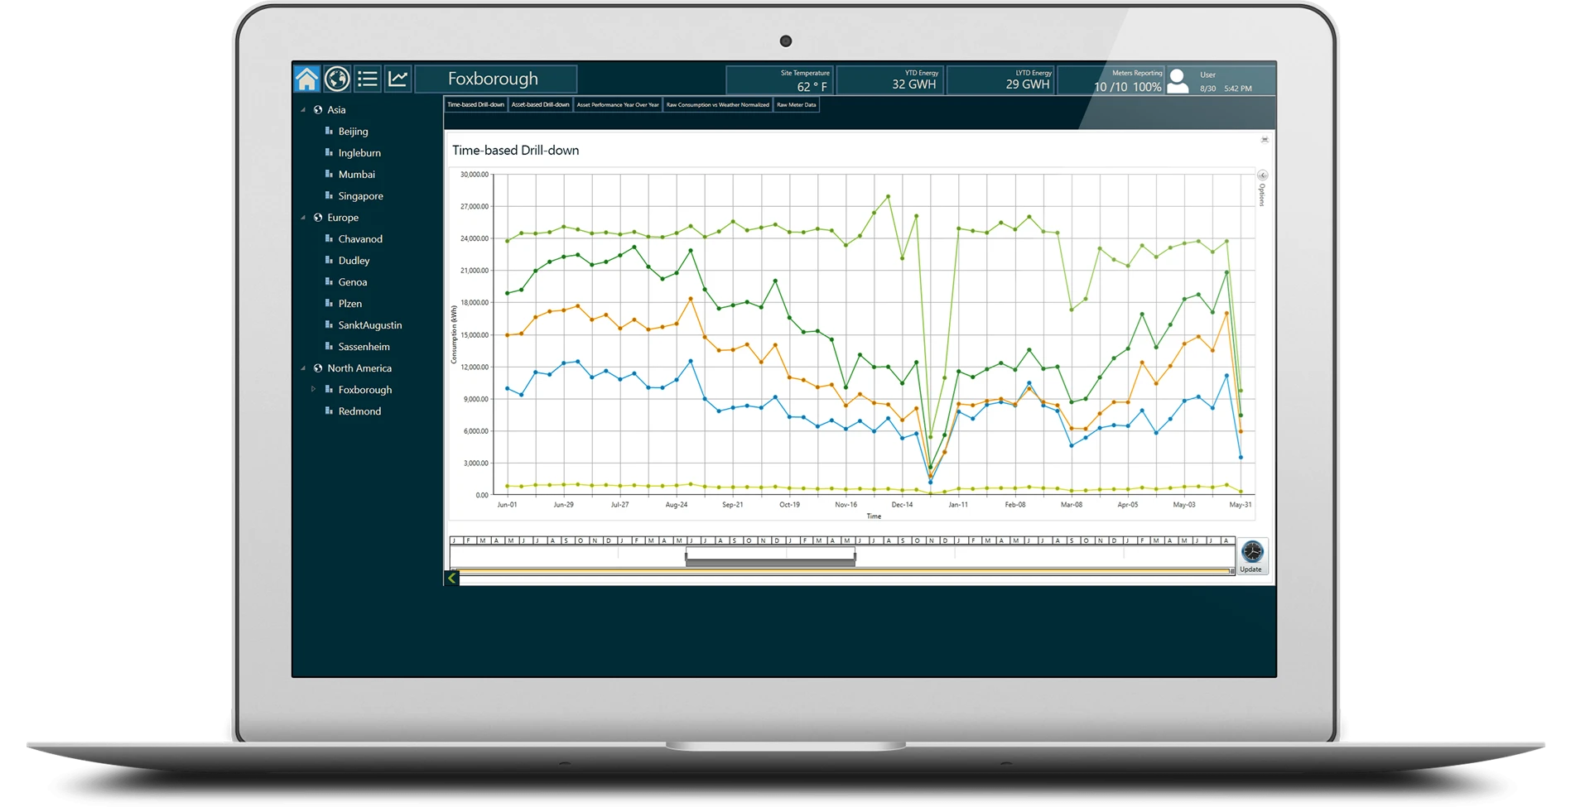Click the green left-arrow collapse icon
Image resolution: width=1590 pixels, height=807 pixels.
[452, 579]
